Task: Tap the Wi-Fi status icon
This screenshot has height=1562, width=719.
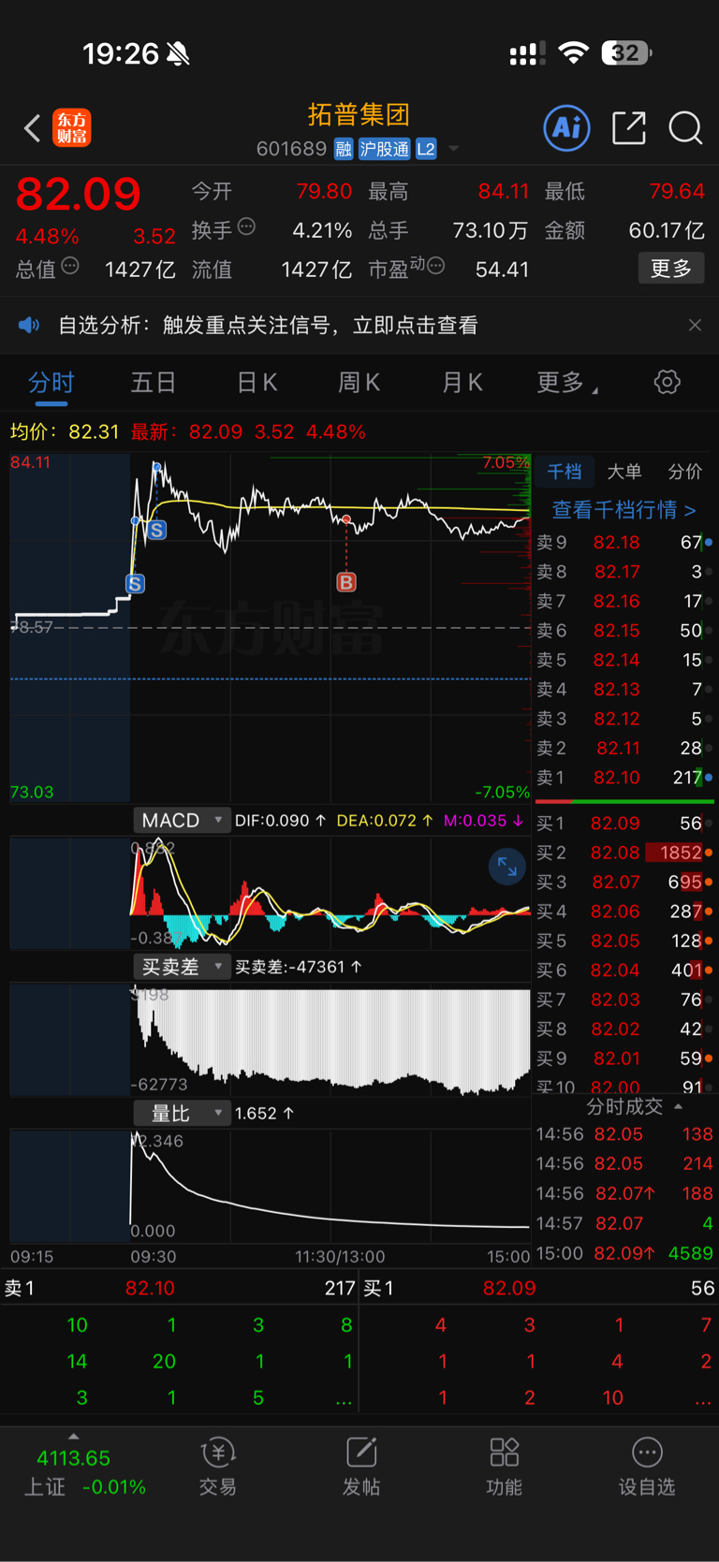Action: pyautogui.click(x=573, y=52)
